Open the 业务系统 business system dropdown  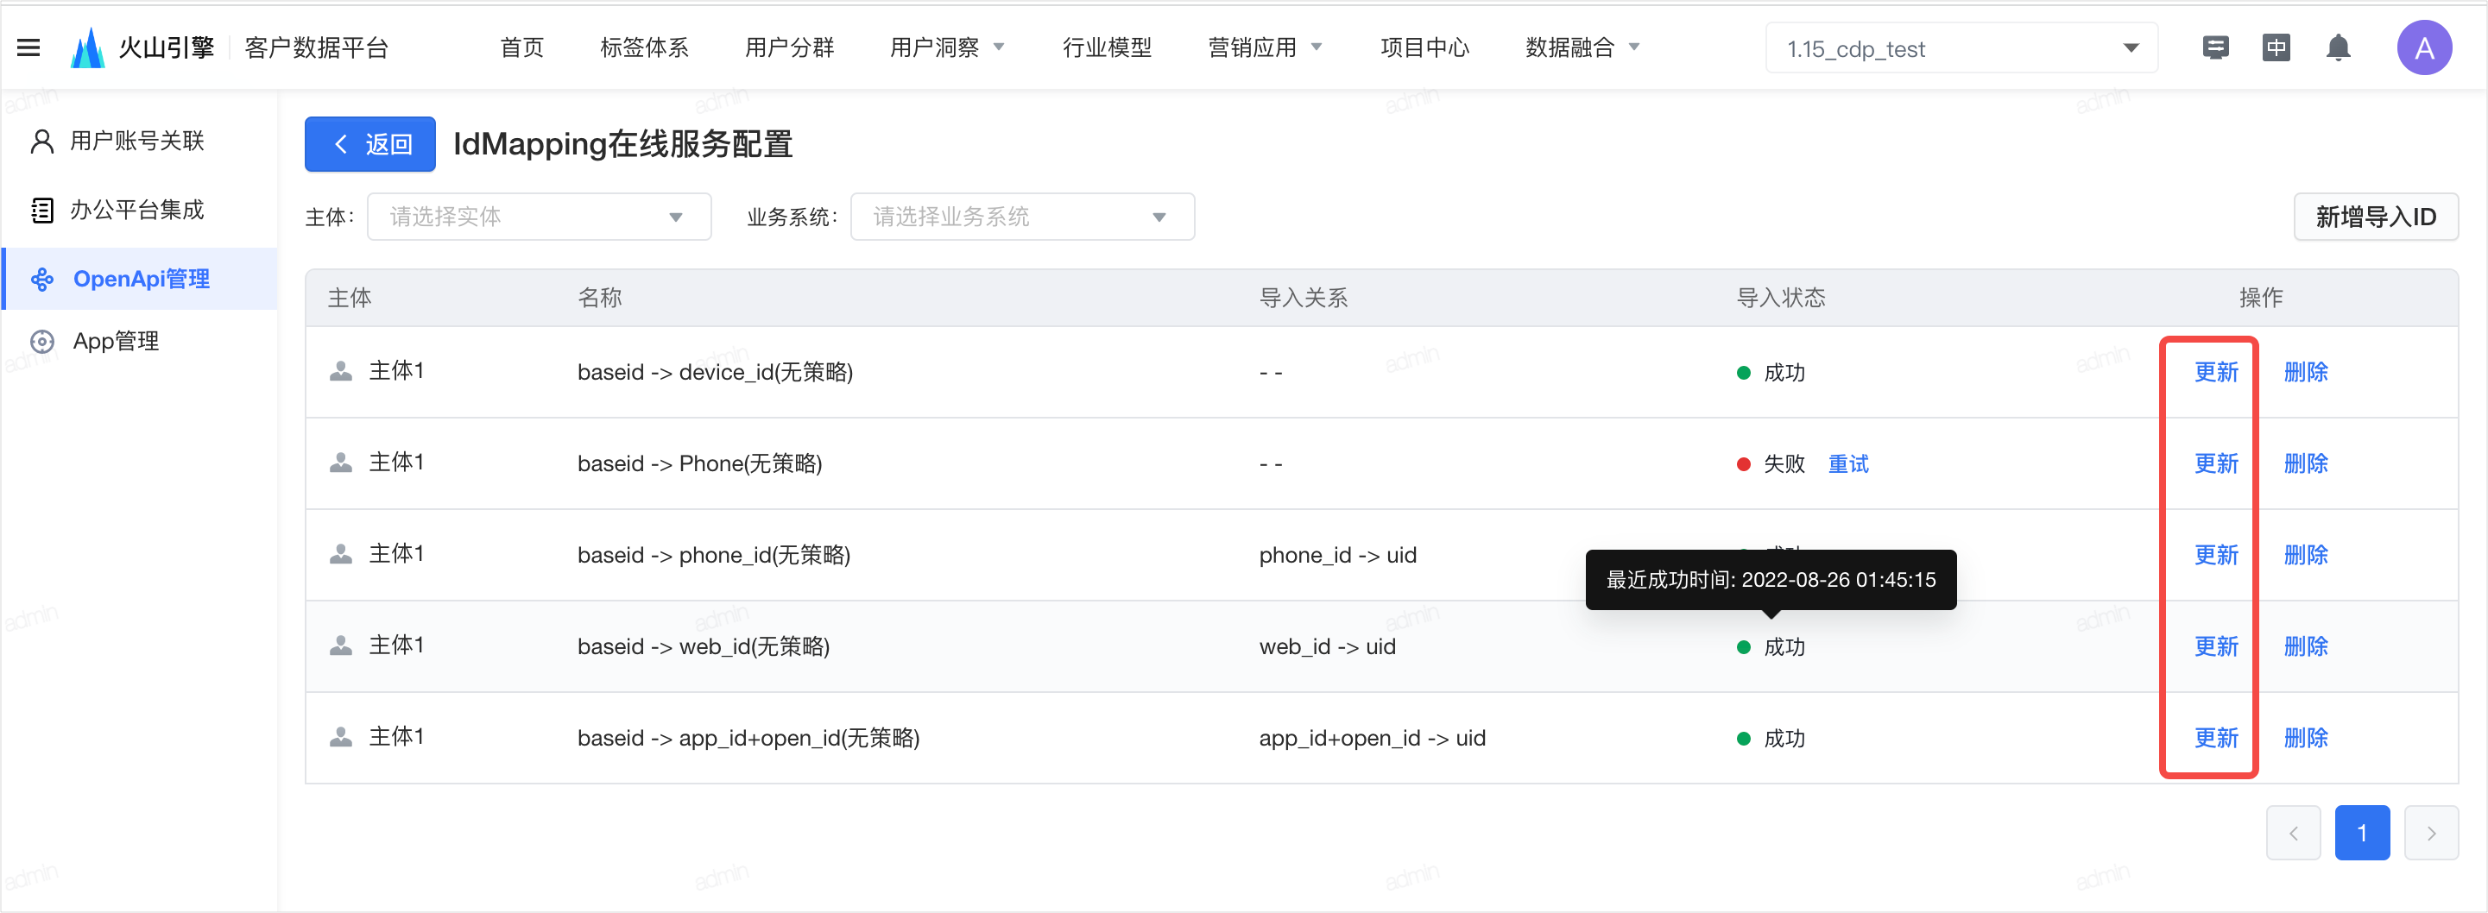click(x=1022, y=217)
